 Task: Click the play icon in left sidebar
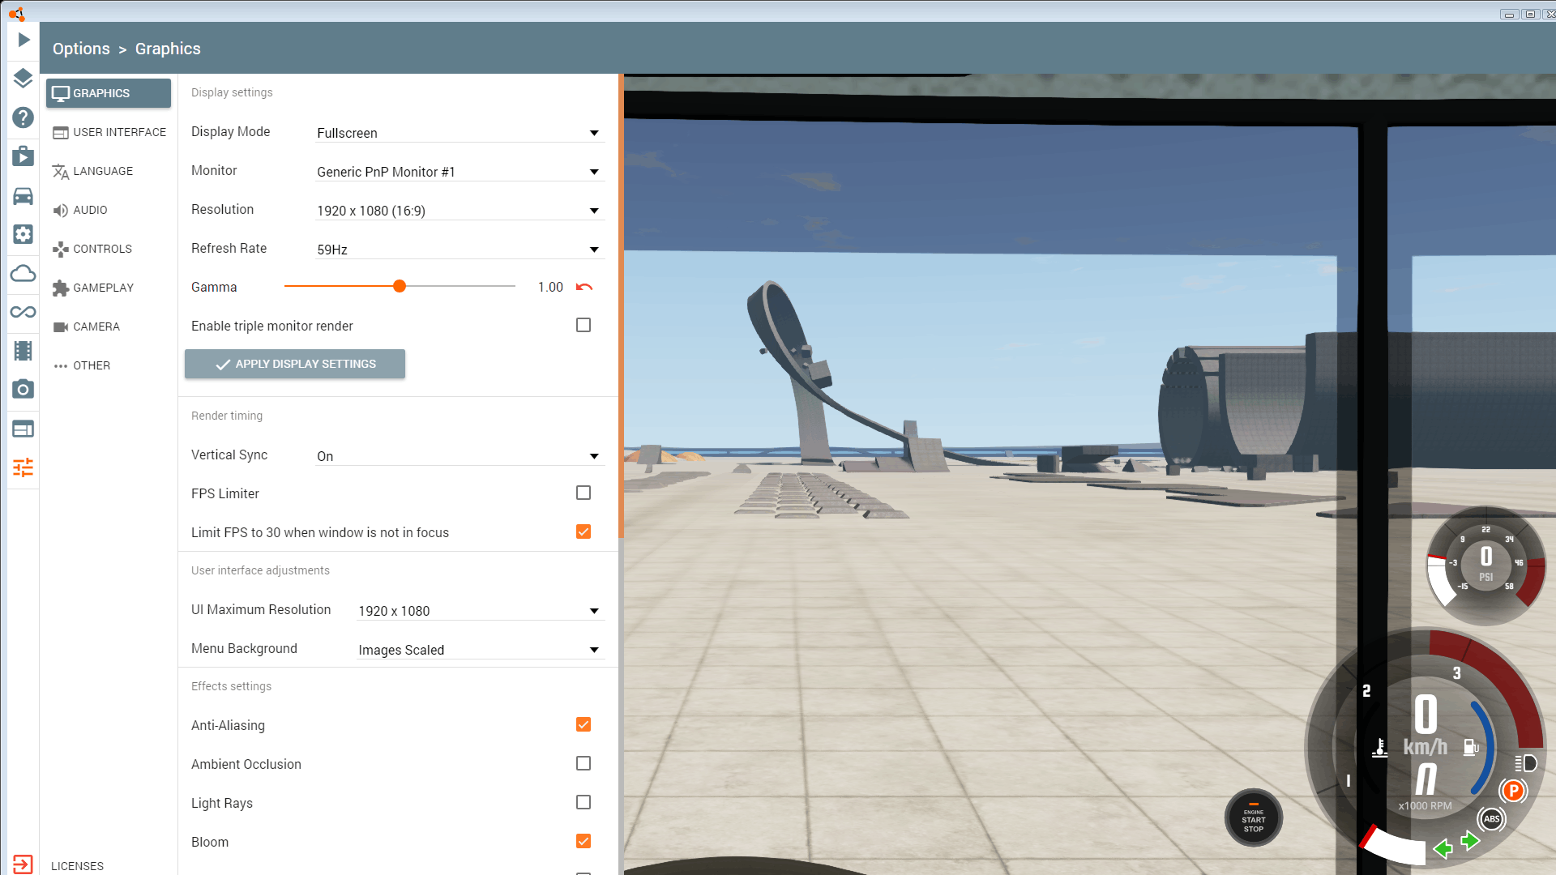pos(24,40)
